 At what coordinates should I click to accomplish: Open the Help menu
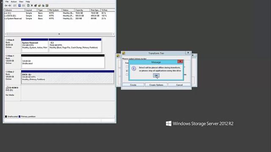point(28,2)
